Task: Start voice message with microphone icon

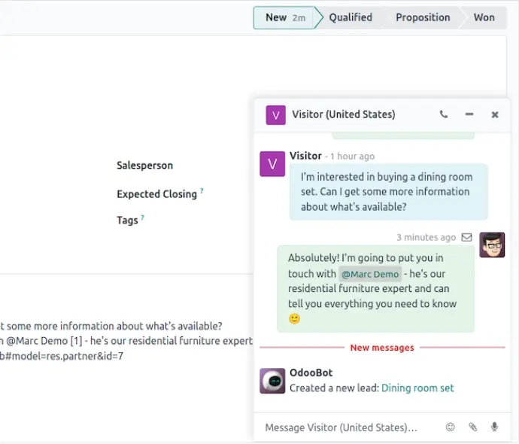Action: tap(494, 427)
